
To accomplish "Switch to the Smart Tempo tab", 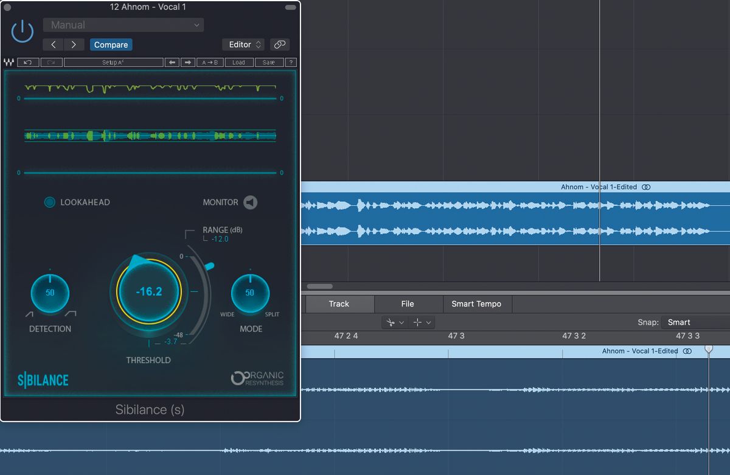I will tap(478, 303).
